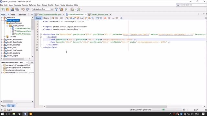The image size is (207, 116).
Task: Start macro recording red circle icon
Action: (105, 18)
